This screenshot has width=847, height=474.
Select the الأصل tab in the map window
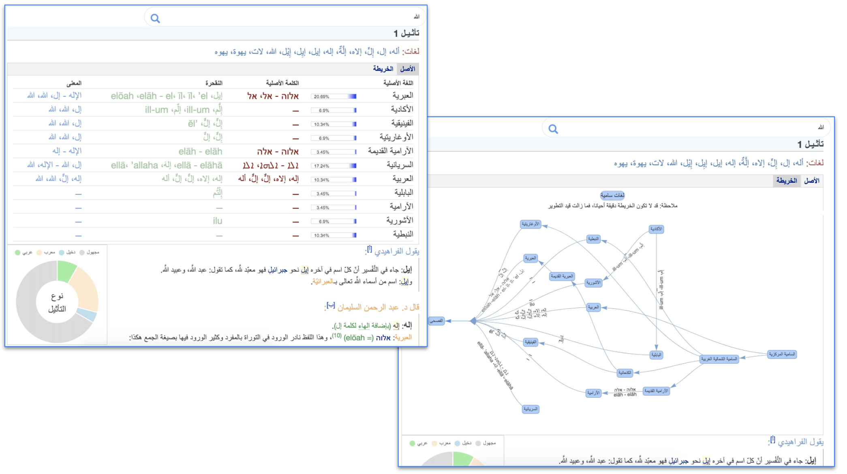(x=812, y=181)
